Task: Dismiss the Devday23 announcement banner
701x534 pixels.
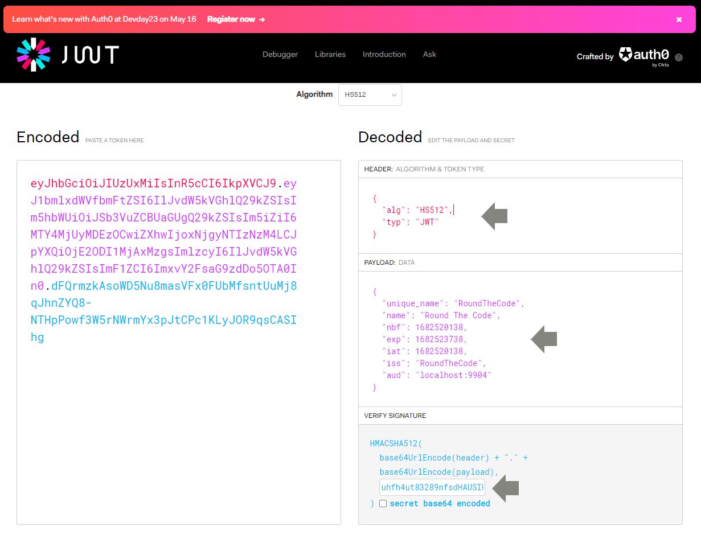Action: [679, 19]
